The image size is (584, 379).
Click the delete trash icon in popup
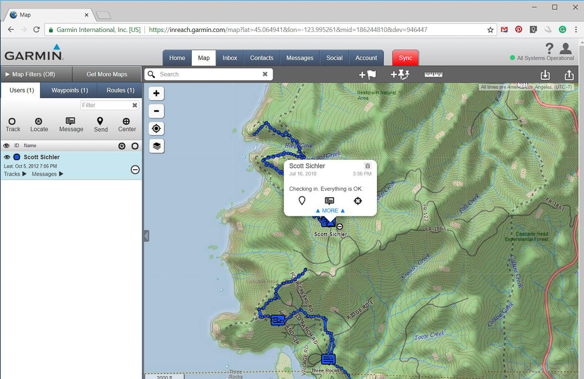[367, 166]
